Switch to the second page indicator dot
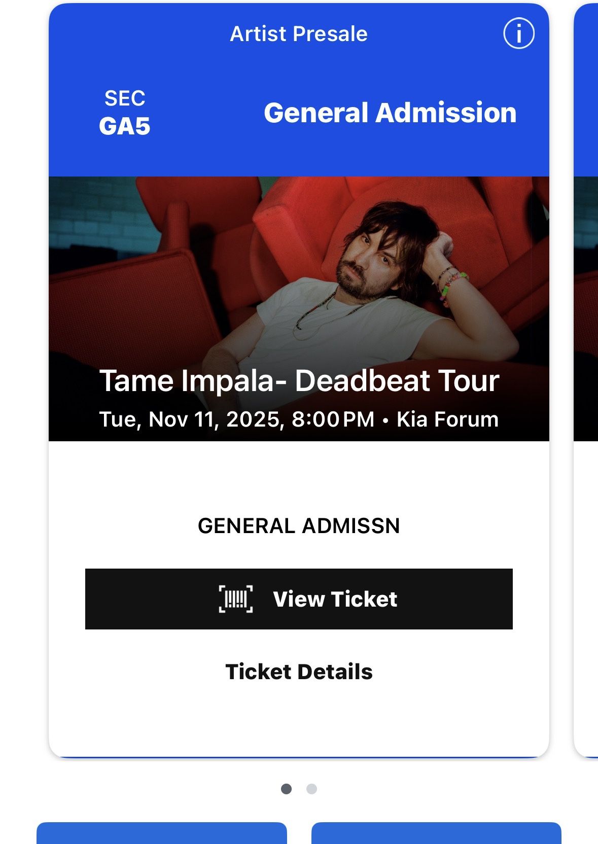 [x=312, y=789]
